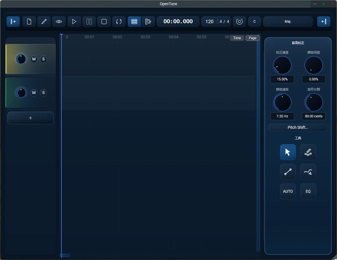The height and width of the screenshot is (260, 337).
Task: Stop playback with the stop button
Action: tap(104, 22)
